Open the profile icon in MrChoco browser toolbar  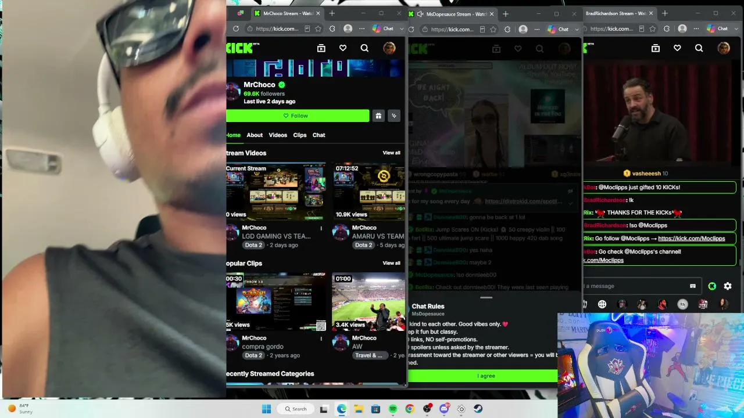click(x=348, y=28)
